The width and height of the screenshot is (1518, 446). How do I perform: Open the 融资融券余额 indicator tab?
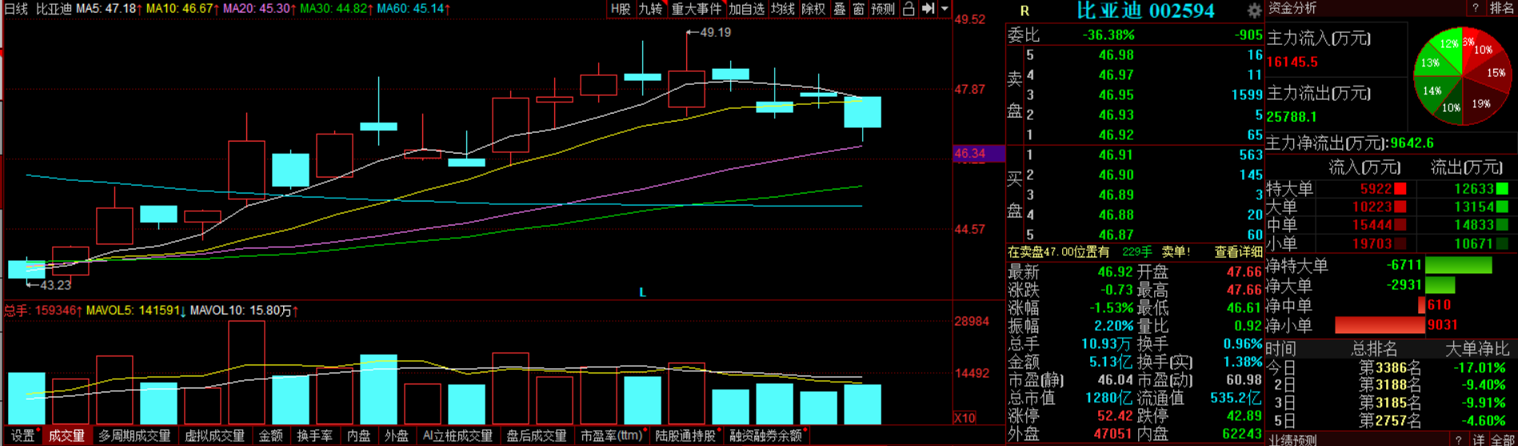point(766,436)
